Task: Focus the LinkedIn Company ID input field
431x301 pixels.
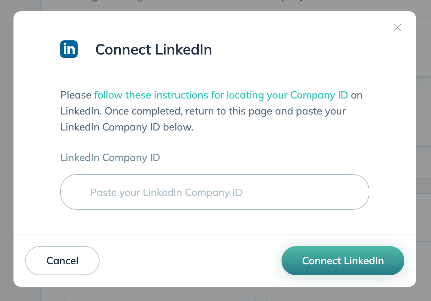Action: click(215, 192)
